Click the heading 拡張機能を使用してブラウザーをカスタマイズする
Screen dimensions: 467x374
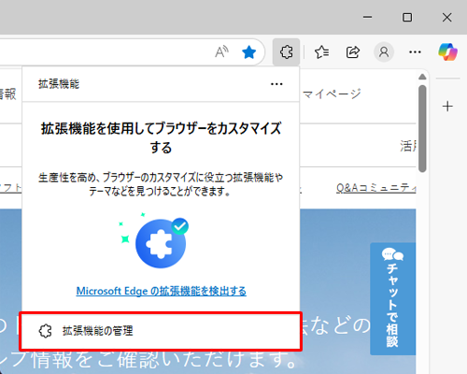[161, 137]
